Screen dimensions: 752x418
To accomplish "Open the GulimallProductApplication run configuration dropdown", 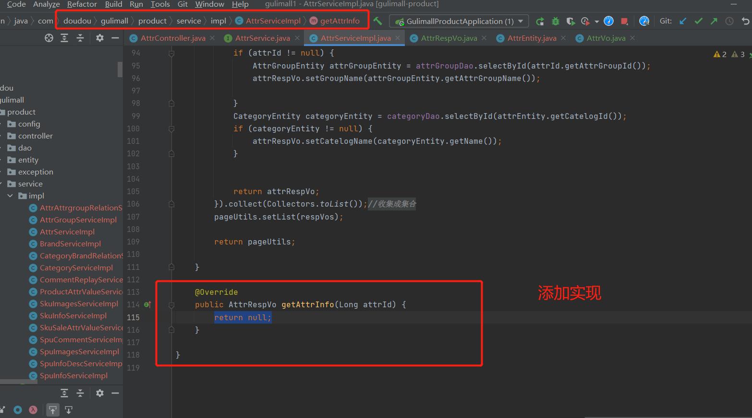I will (x=459, y=21).
